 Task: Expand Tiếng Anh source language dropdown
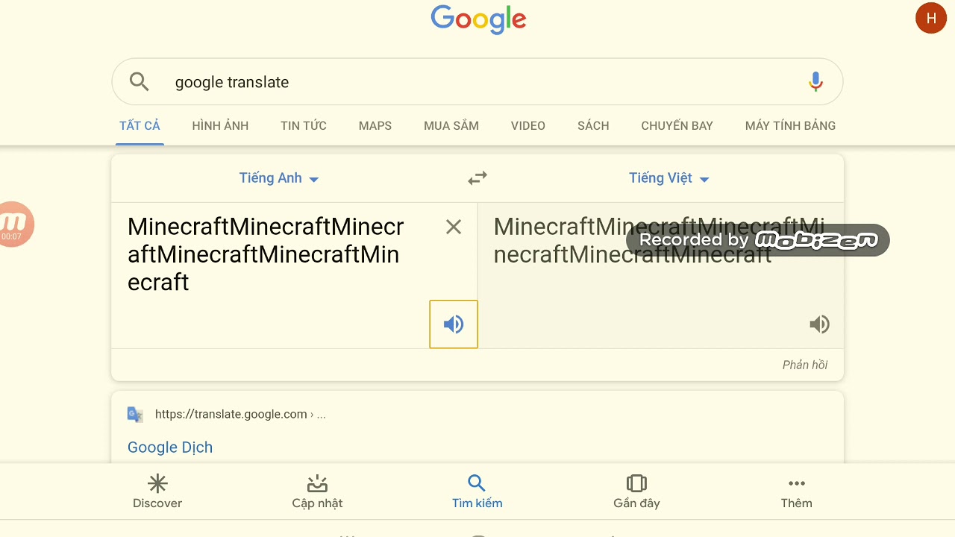[x=279, y=178]
